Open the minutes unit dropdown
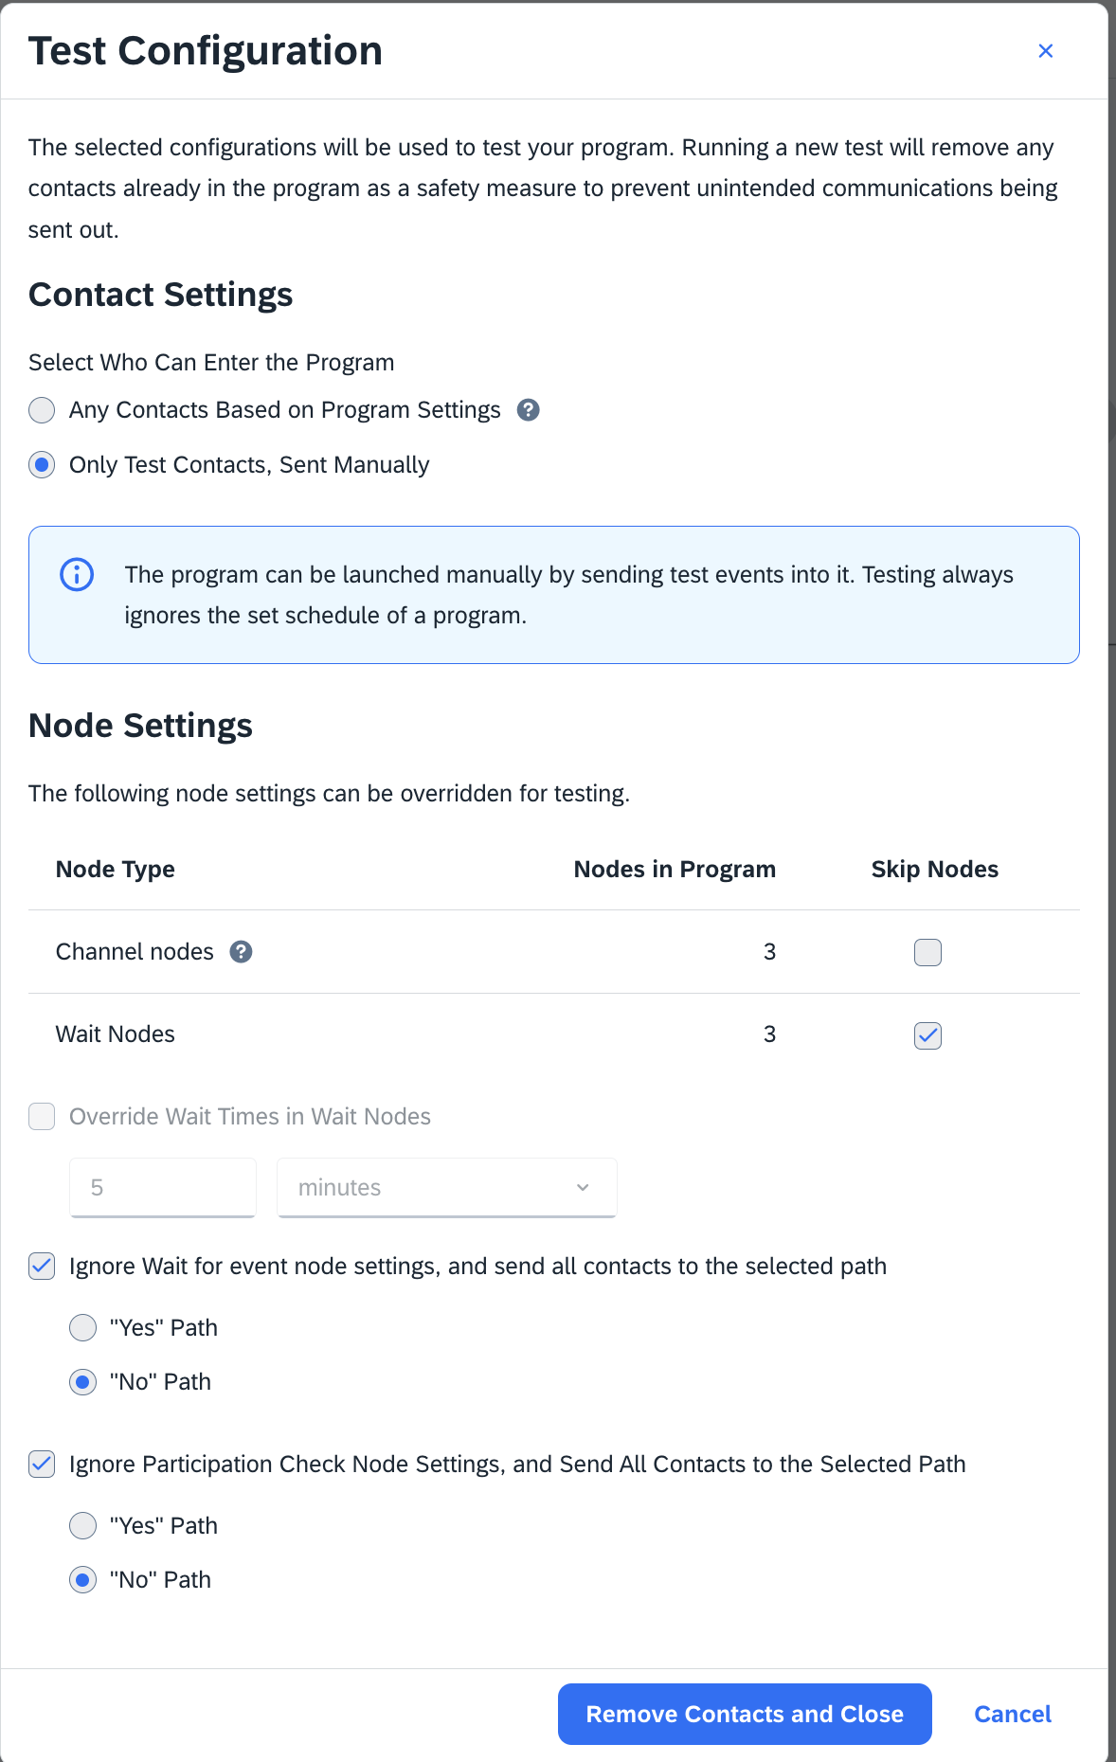The width and height of the screenshot is (1116, 1762). click(447, 1188)
